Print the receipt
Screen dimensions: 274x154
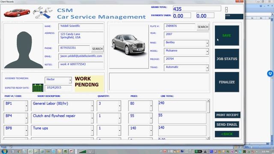click(x=227, y=115)
